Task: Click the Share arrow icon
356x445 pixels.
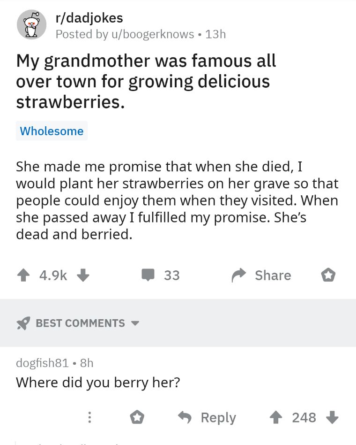Action: coord(239,276)
